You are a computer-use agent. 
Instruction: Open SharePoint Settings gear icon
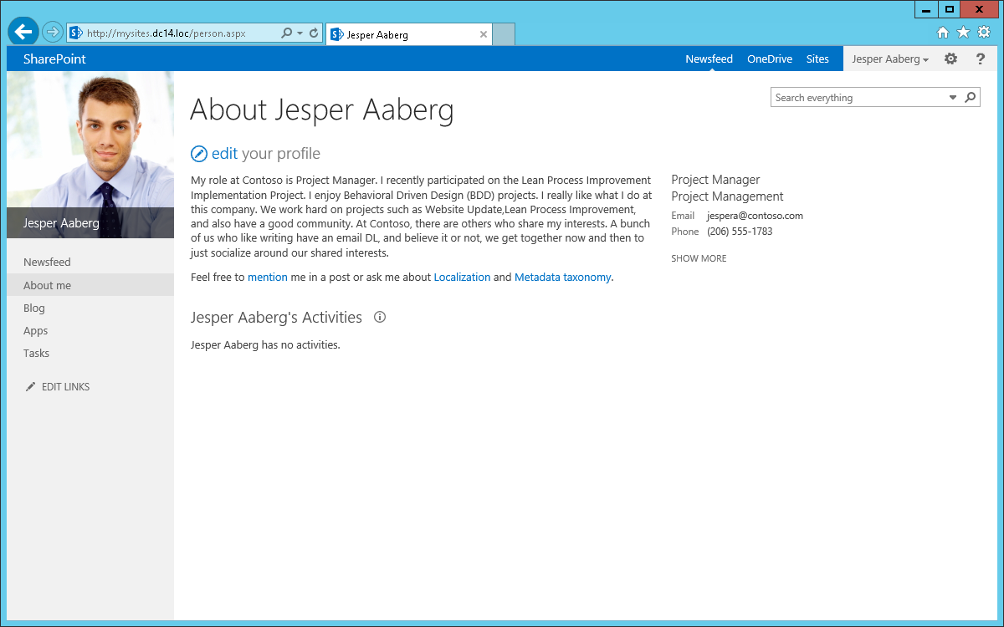[x=950, y=59]
